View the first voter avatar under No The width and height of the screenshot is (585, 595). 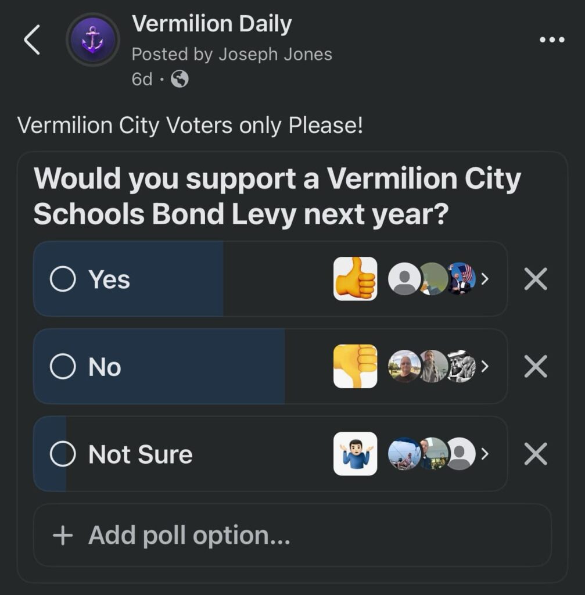(x=404, y=366)
